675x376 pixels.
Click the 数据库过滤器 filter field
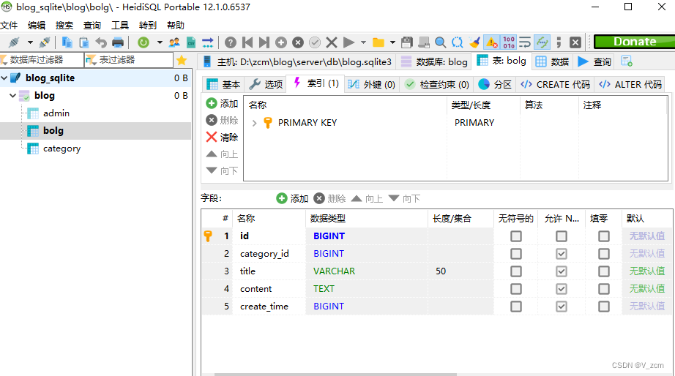pos(41,60)
